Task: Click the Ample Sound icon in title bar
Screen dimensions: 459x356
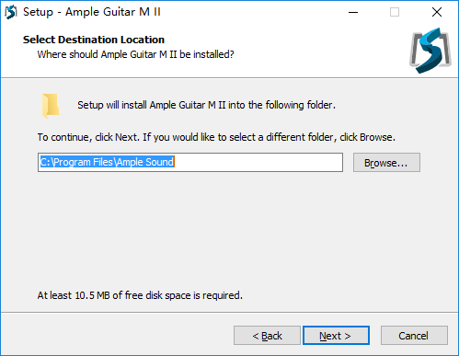Action: (11, 12)
